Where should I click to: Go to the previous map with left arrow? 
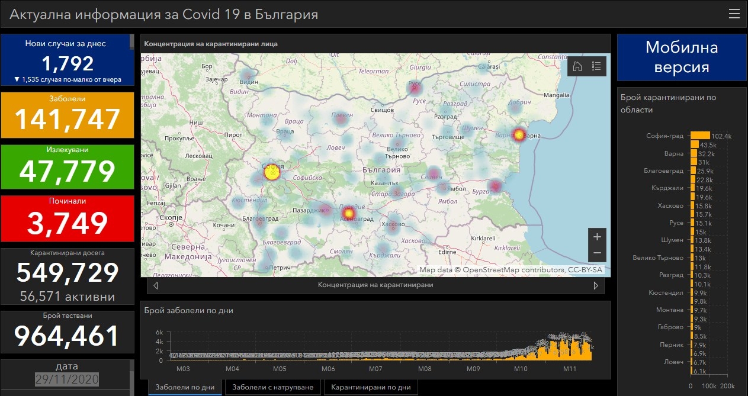(155, 285)
